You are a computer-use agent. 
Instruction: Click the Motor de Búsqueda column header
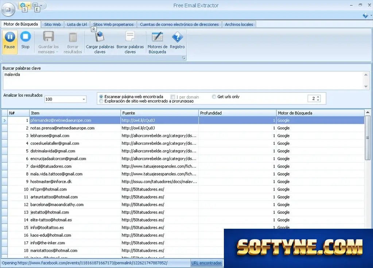point(320,113)
